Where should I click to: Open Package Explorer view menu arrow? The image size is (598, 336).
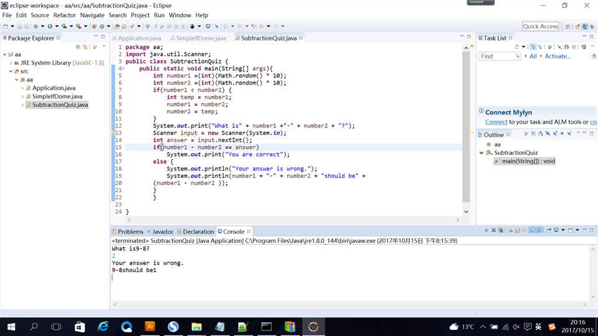pyautogui.click(x=104, y=47)
